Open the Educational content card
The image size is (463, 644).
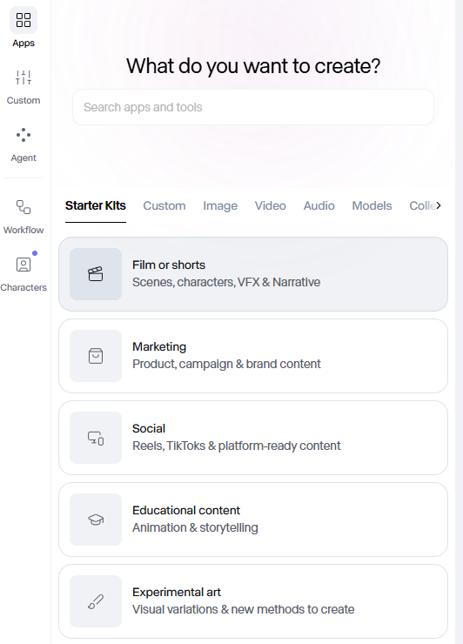coord(253,520)
